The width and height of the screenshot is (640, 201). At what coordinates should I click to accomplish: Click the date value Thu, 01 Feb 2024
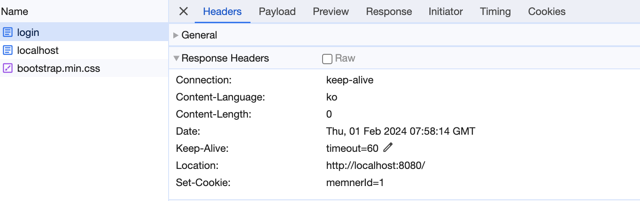tap(401, 131)
